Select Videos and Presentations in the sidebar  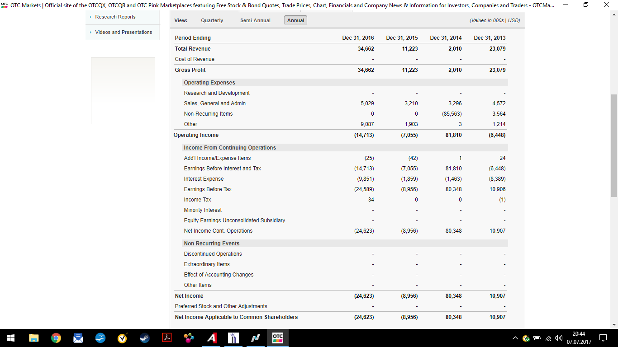(x=123, y=32)
